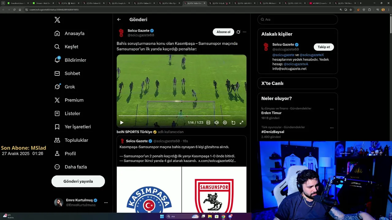The height and width of the screenshot is (220, 392).
Task: Open Chrome tab search dropdown
Action: click(x=2, y=3)
